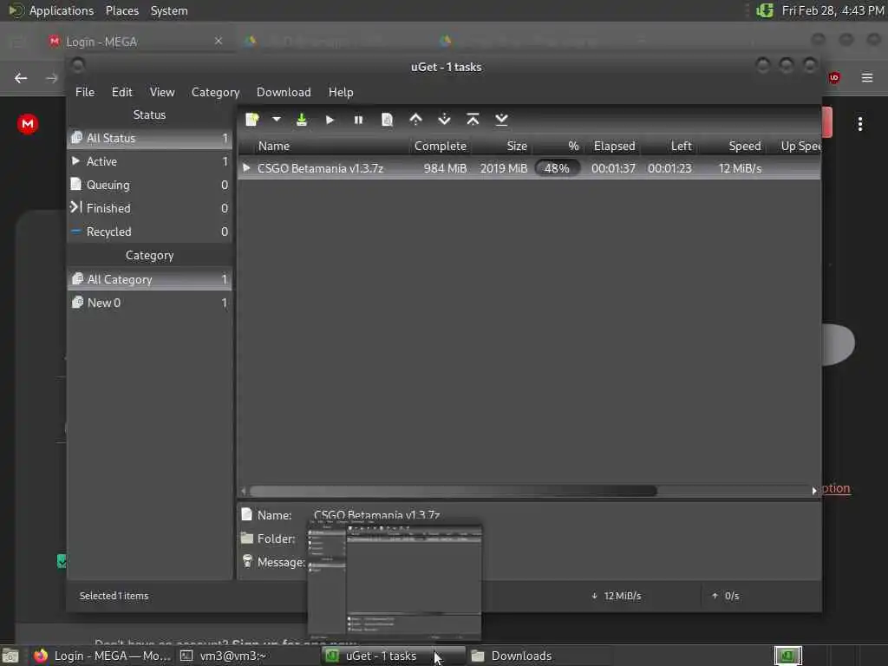Open the File menu in uGet
The width and height of the screenshot is (888, 666).
pos(85,92)
